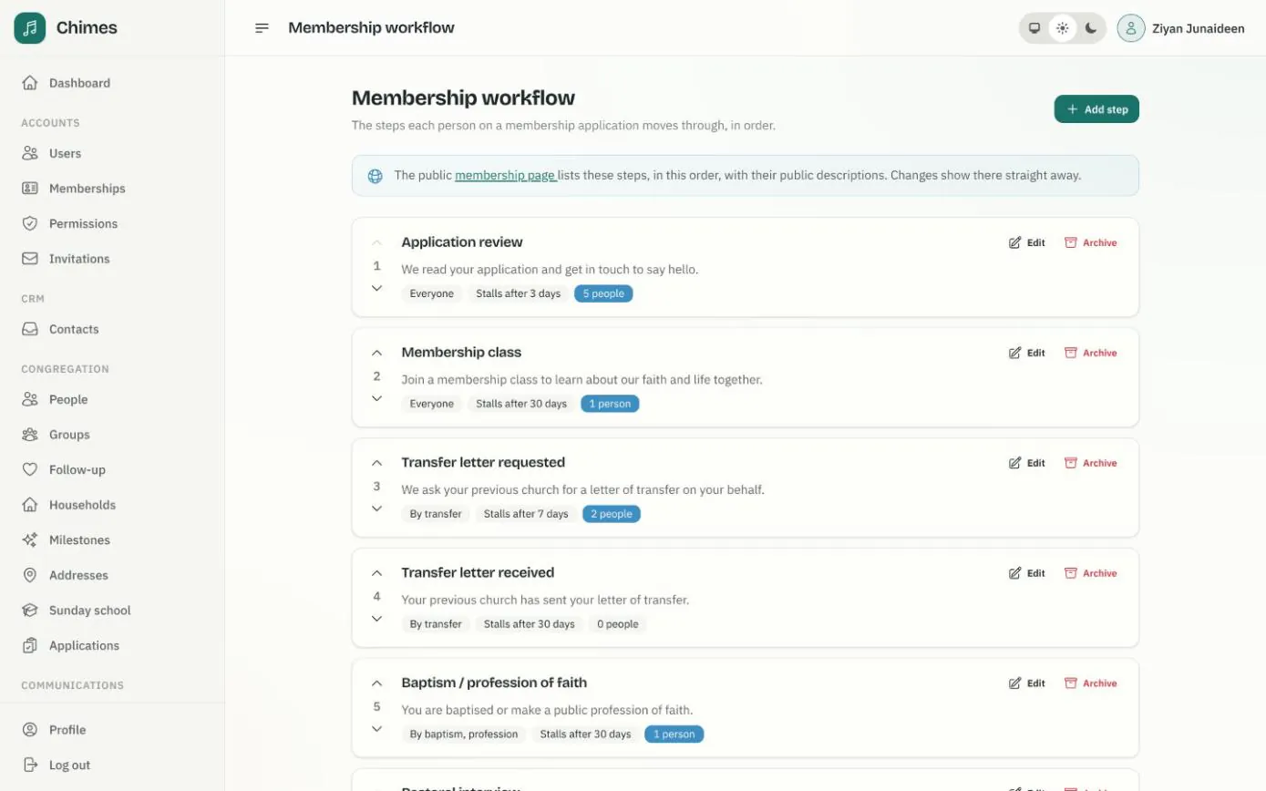The height and width of the screenshot is (791, 1266).
Task: Toggle the sidebar hamburger menu icon
Action: (262, 28)
